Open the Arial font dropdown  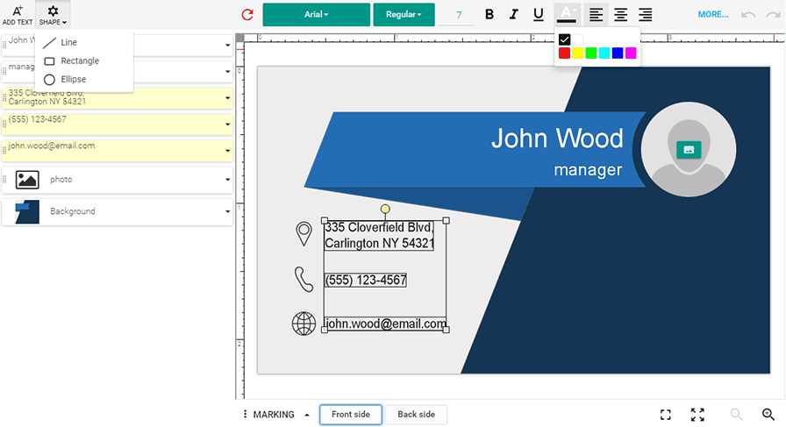(317, 15)
